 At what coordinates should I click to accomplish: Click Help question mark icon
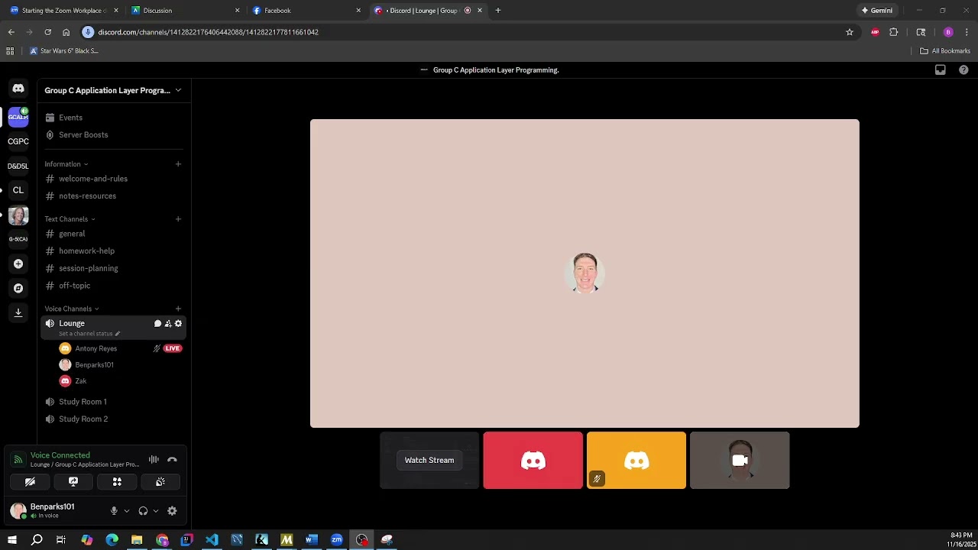point(963,70)
